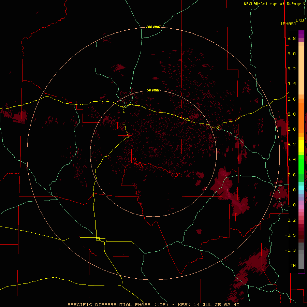Select the 7.4 scale value
Viewport: 307px width, 307px height.
(292, 84)
